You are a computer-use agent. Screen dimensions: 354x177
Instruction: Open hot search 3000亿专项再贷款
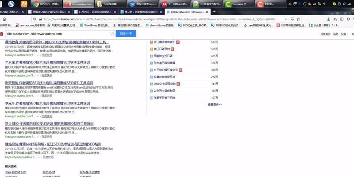click(165, 84)
